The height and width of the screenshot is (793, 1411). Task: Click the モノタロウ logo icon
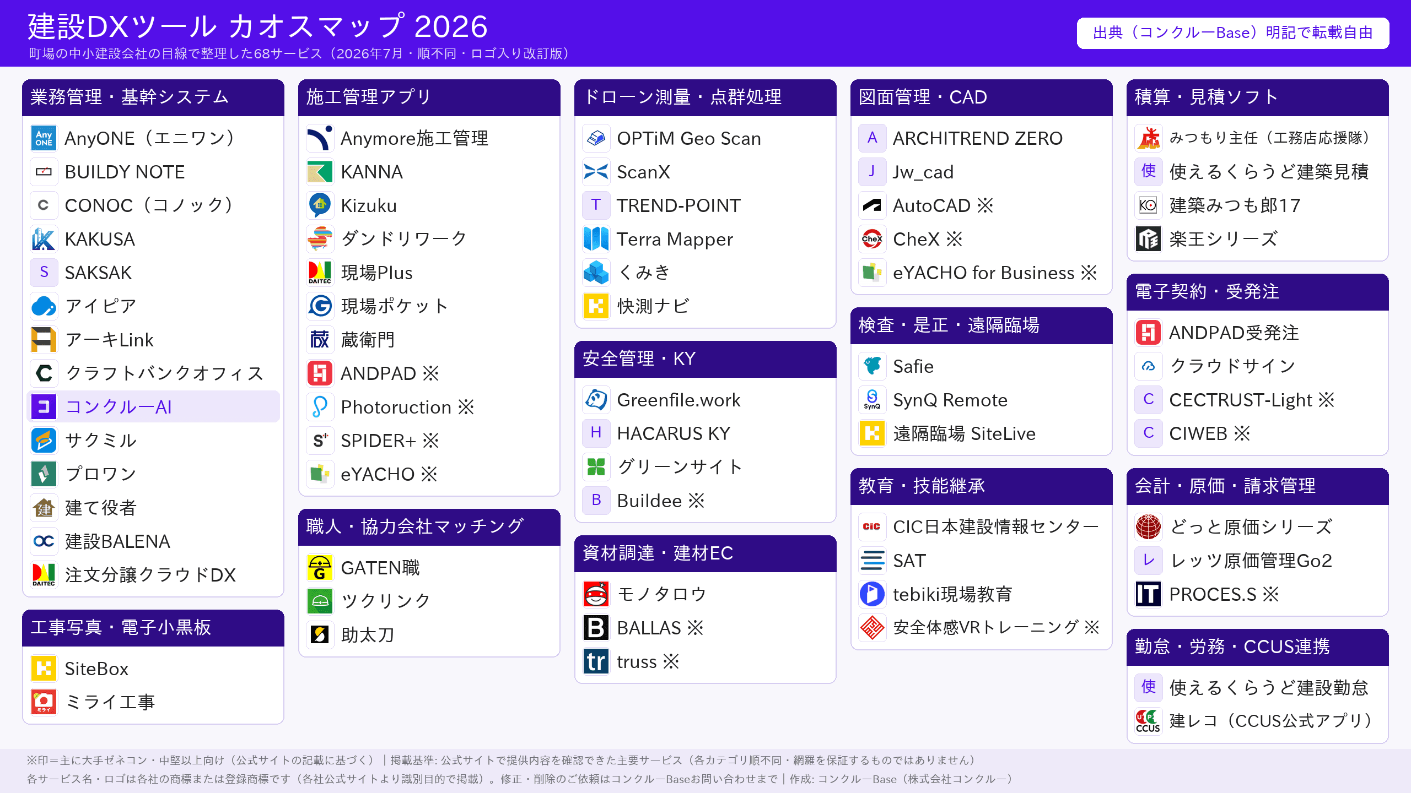(596, 594)
